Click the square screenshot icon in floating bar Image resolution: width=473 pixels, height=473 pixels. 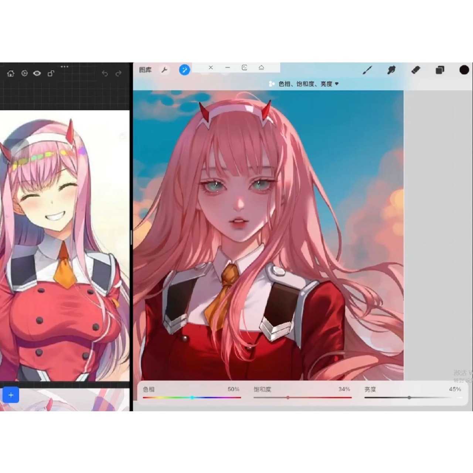(x=244, y=68)
